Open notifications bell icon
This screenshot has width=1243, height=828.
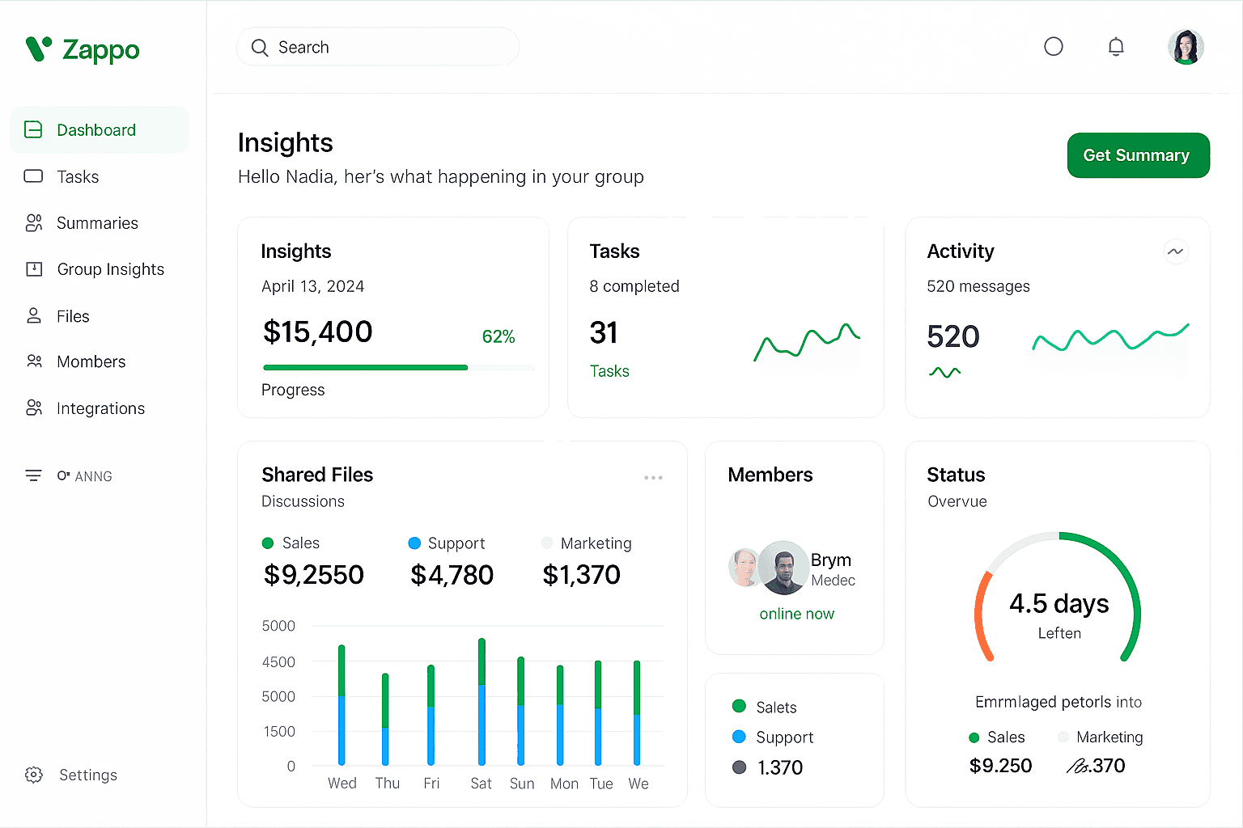click(x=1116, y=47)
